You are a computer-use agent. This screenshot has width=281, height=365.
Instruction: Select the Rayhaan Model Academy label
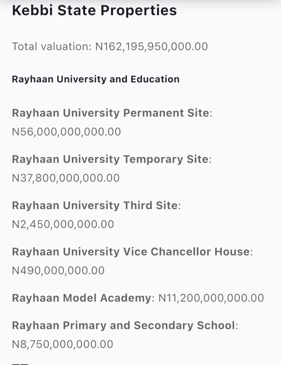(81, 298)
